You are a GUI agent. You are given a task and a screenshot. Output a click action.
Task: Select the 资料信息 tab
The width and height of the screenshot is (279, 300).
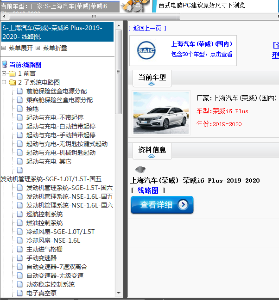152,150
